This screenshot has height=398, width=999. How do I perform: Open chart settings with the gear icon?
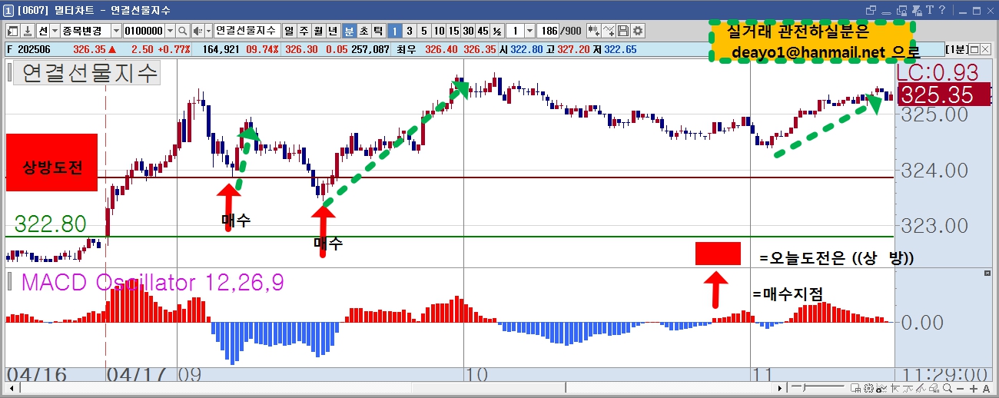click(637, 31)
